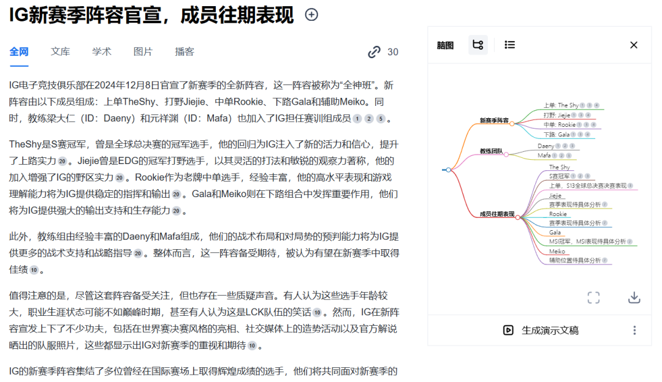The width and height of the screenshot is (662, 382).
Task: Click the 上单，S13全球总决赛决赛表现 node
Action: 588,186
